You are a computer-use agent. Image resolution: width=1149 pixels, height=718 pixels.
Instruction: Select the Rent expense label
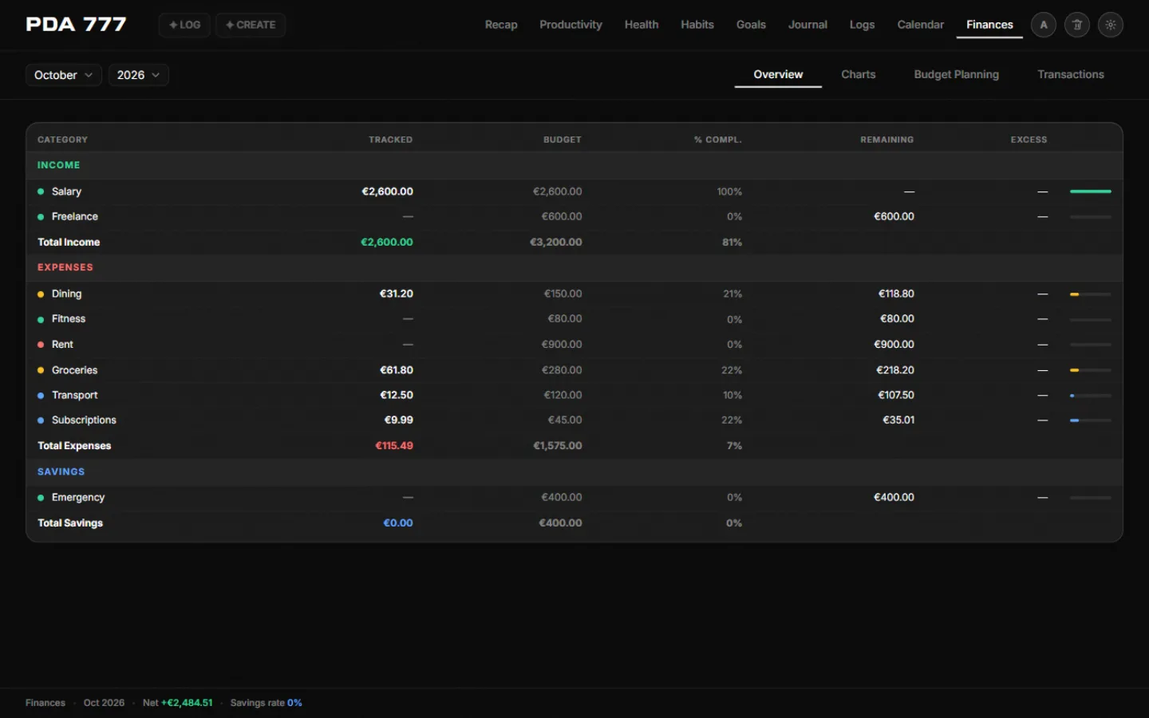click(62, 344)
